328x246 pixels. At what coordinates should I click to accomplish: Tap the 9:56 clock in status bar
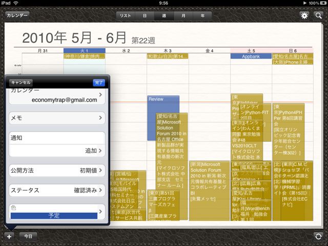click(163, 3)
